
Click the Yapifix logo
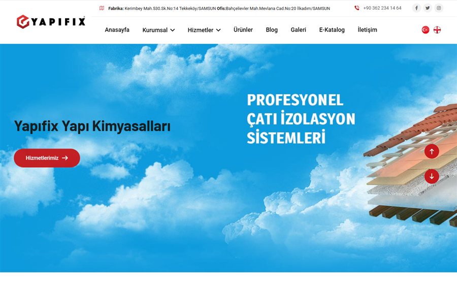51,21
